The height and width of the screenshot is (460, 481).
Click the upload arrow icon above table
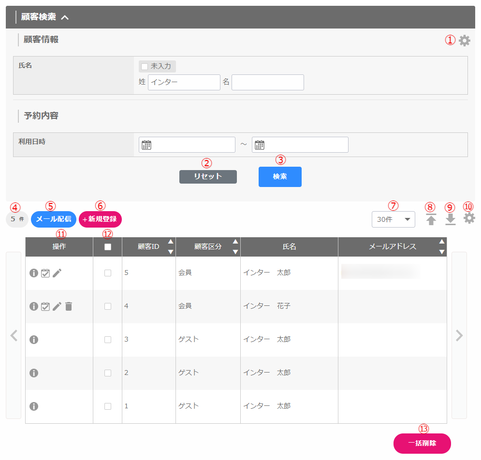tap(431, 220)
